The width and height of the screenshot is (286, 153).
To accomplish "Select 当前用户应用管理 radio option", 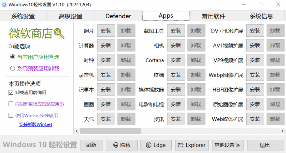I will tap(13, 57).
